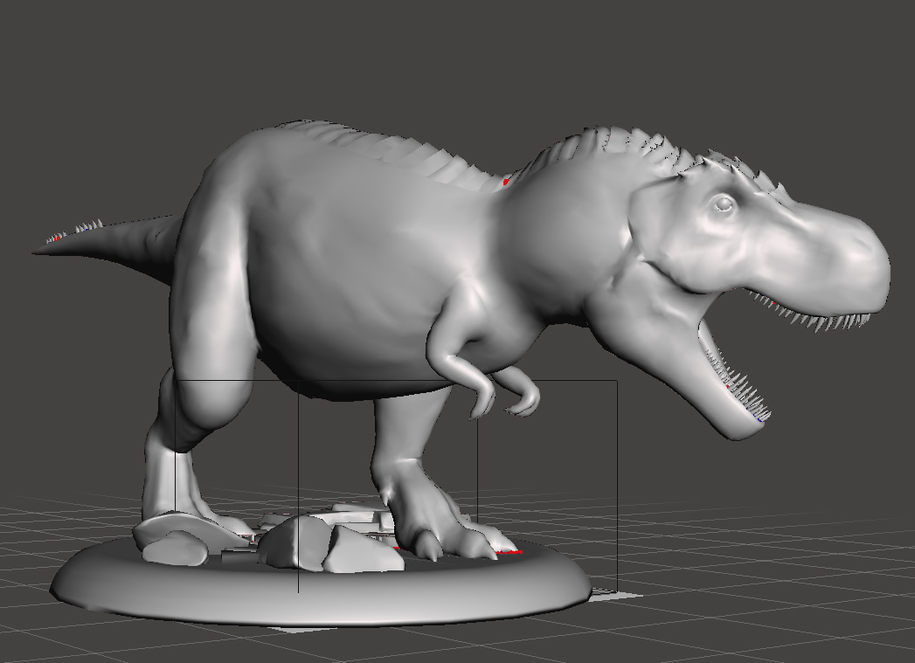
Task: Select the red marked faces on the lower jaw
Action: [728, 385]
